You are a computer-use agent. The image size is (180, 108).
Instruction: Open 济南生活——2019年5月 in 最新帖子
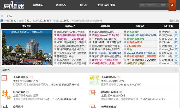[70, 39]
